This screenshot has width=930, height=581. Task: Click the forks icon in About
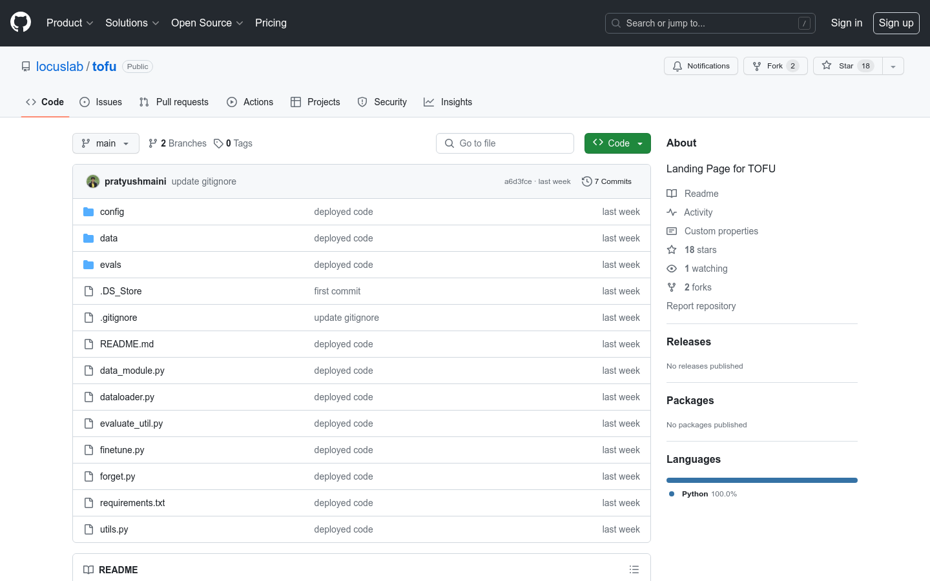672,287
